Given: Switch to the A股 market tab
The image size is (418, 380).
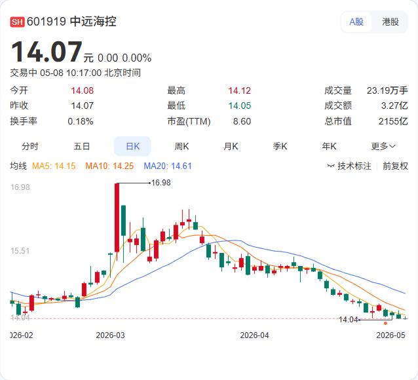Looking at the screenshot, I should (x=356, y=22).
